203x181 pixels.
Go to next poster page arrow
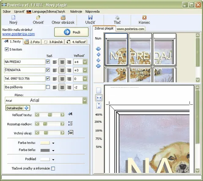tap(99, 60)
